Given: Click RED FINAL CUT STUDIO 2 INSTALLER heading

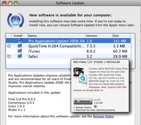Looking at the screenshot, I should pos(97,62).
